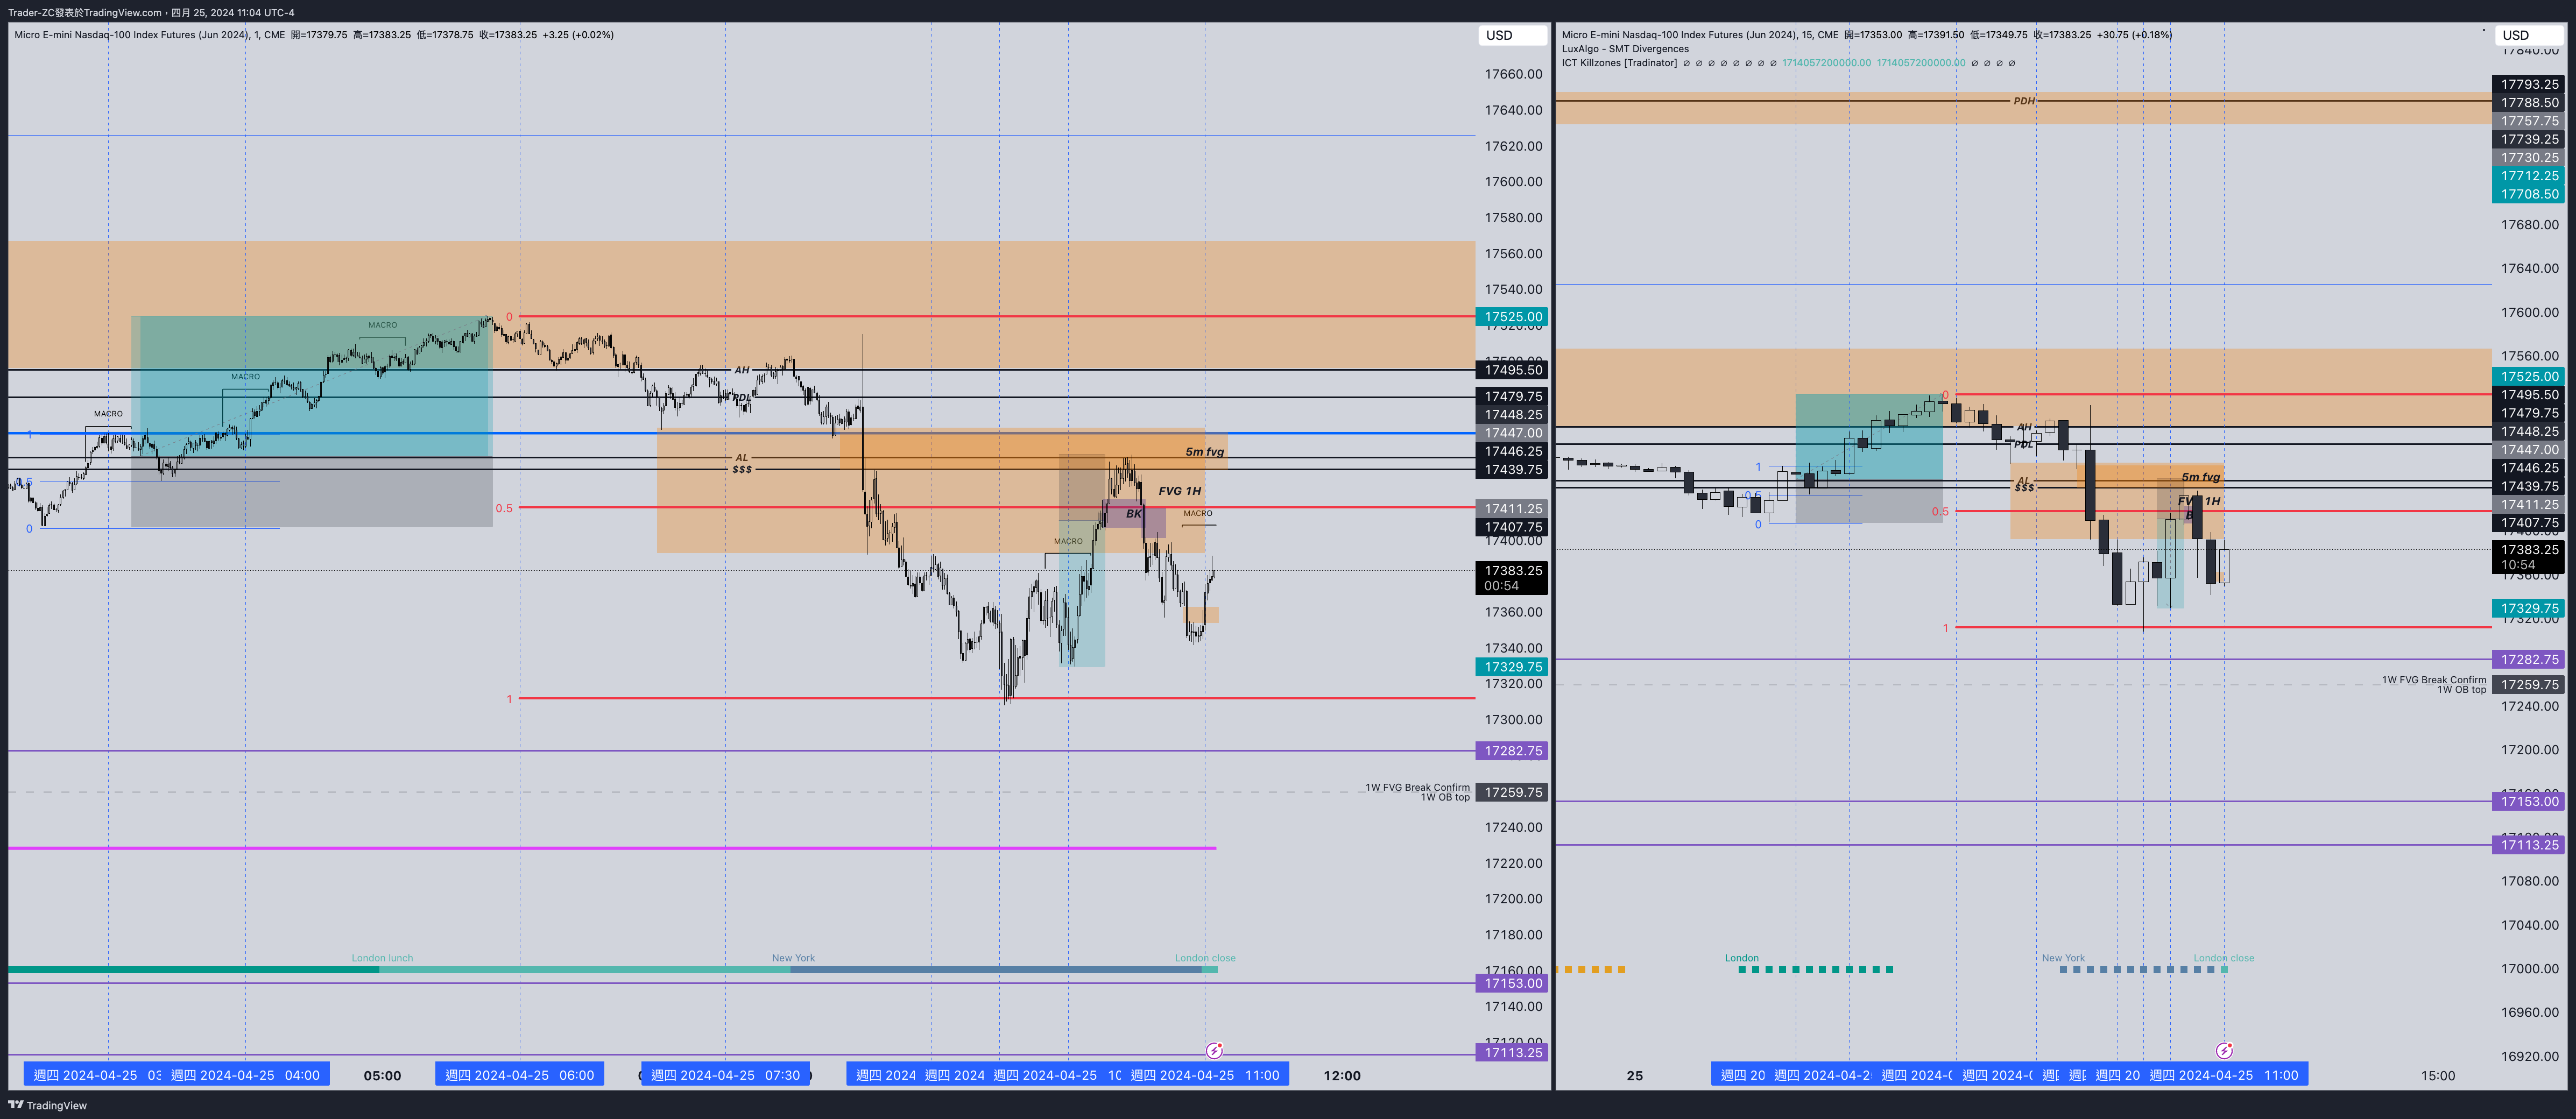Click the 1W OB top label on right chart
Screen dimensions: 2576x1119
point(2461,690)
